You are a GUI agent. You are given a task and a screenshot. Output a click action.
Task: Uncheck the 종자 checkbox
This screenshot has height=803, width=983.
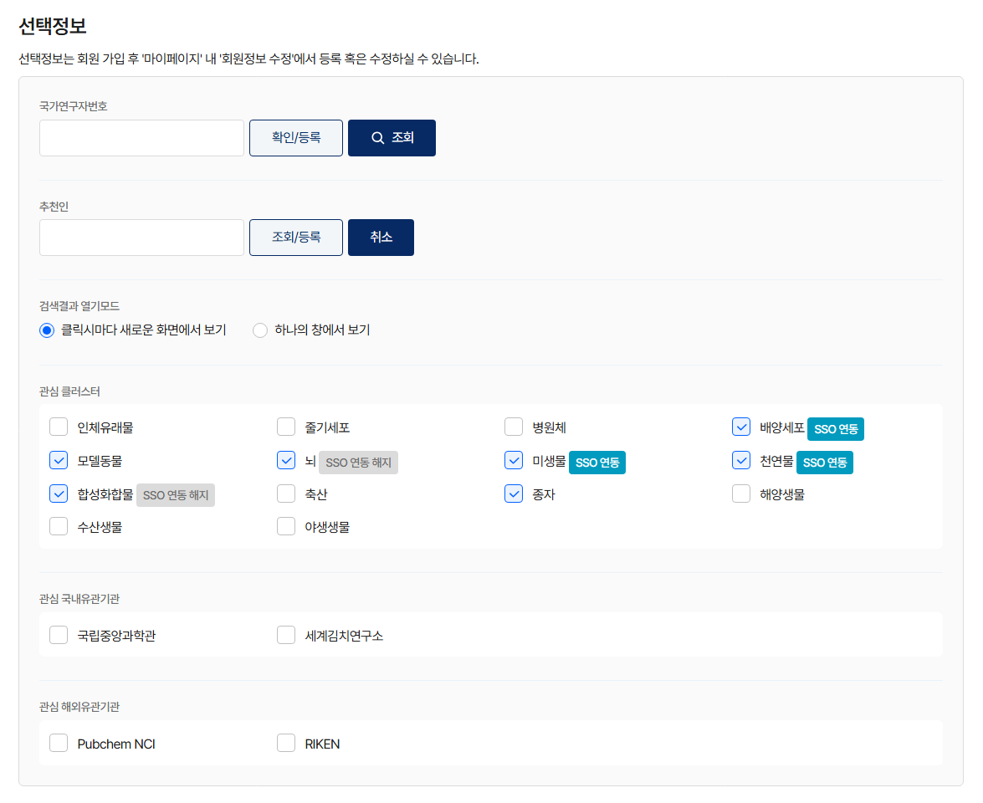(514, 494)
